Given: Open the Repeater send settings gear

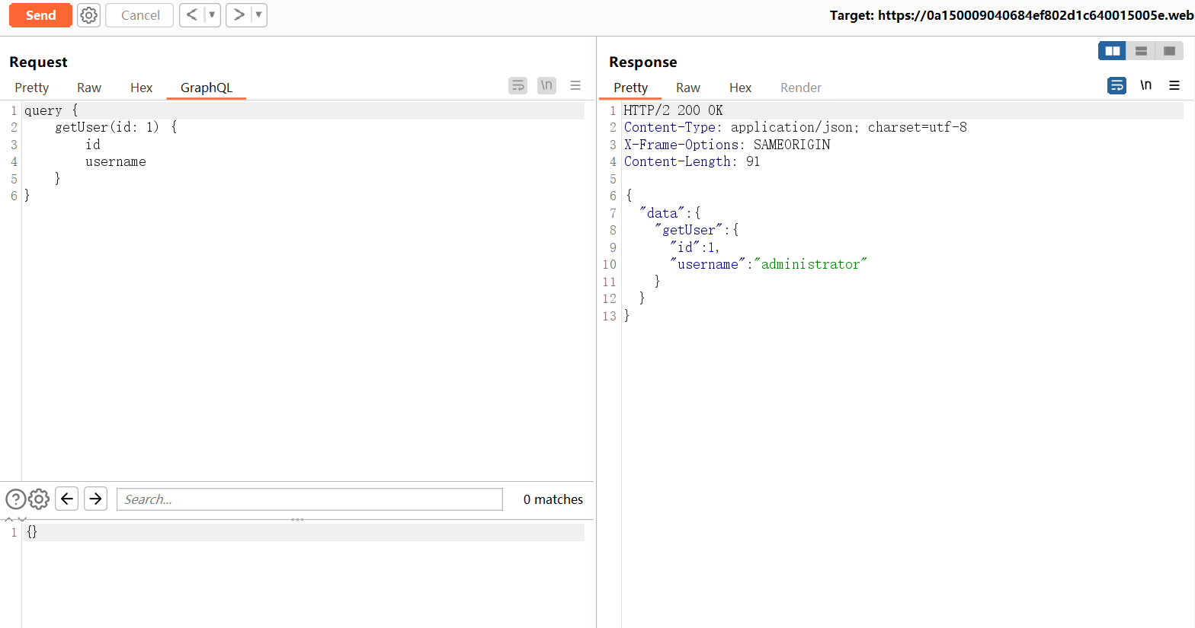Looking at the screenshot, I should (x=89, y=15).
